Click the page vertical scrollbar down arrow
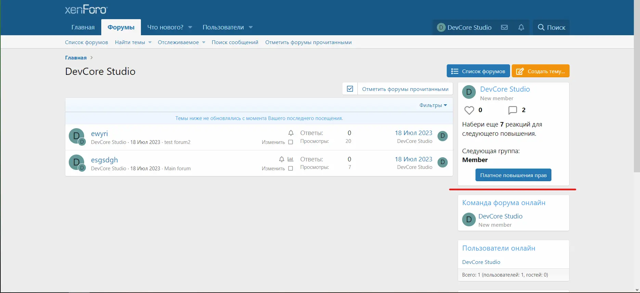 coord(637,290)
